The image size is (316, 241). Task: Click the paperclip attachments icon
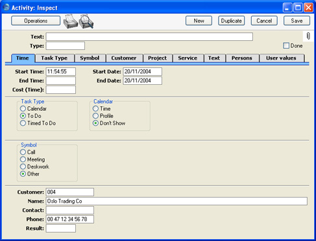click(308, 36)
